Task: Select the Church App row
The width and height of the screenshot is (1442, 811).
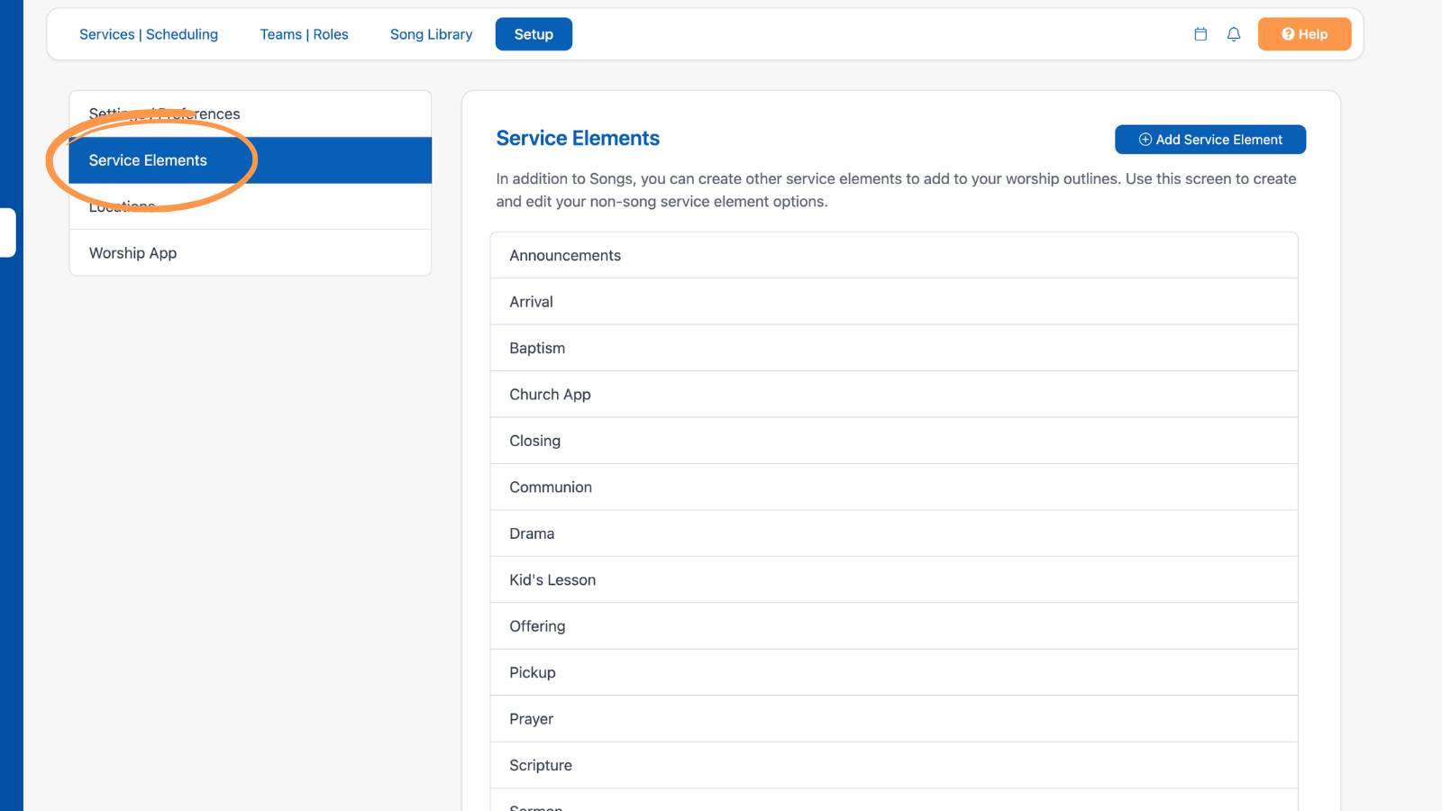Action: pyautogui.click(x=894, y=395)
